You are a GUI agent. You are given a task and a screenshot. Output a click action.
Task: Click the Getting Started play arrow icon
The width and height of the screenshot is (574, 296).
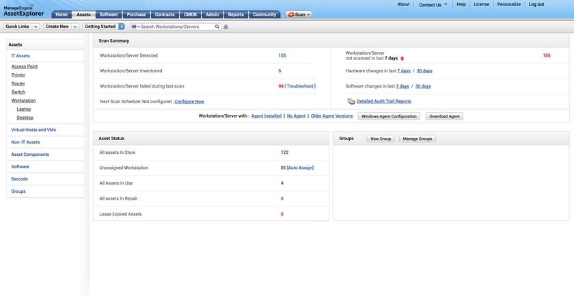click(x=122, y=27)
